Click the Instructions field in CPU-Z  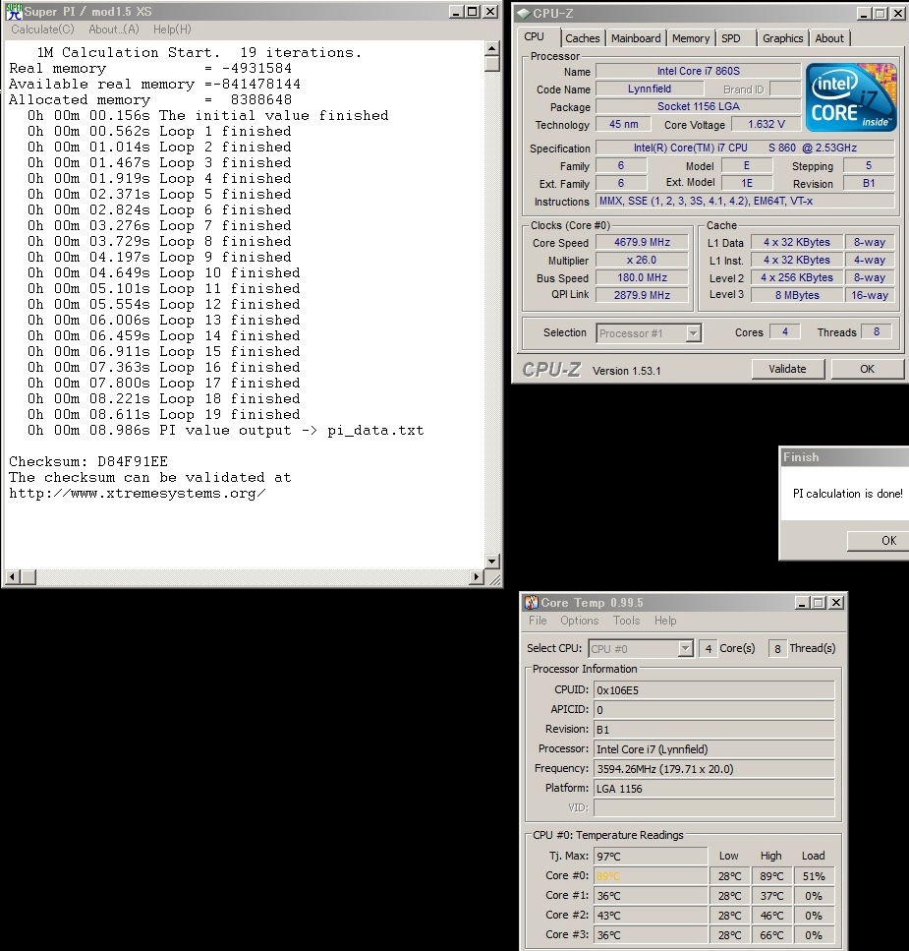click(745, 201)
